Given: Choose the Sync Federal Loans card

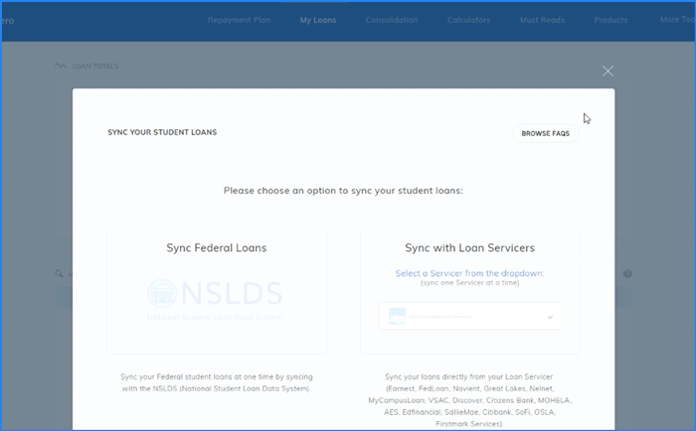Looking at the screenshot, I should pyautogui.click(x=217, y=290).
